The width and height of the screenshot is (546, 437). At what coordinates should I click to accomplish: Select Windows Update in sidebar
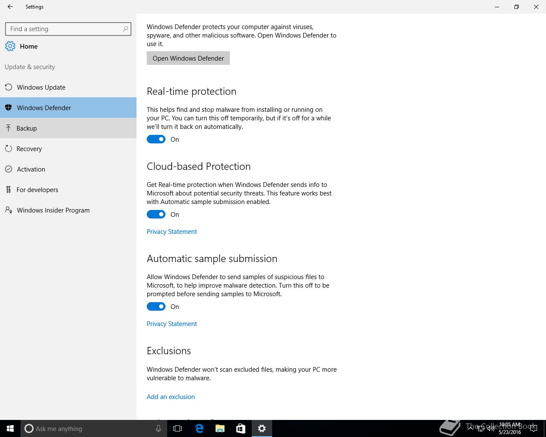(68, 87)
